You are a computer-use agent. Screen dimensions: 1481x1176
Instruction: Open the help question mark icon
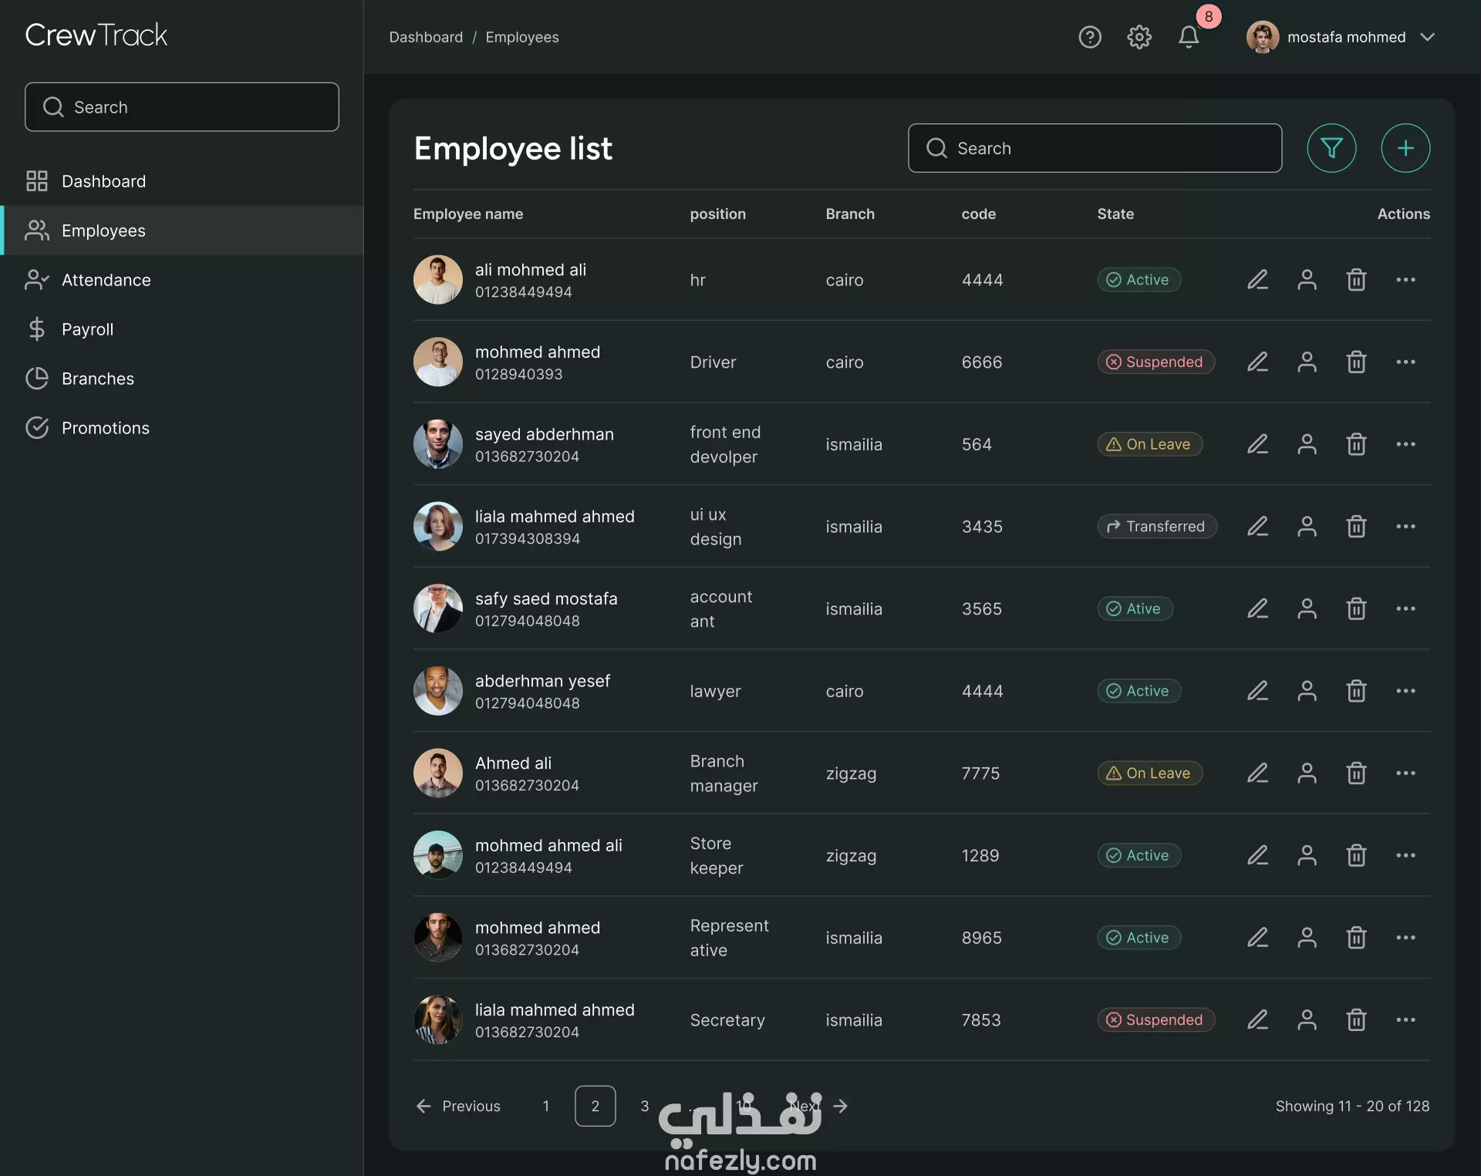1089,37
